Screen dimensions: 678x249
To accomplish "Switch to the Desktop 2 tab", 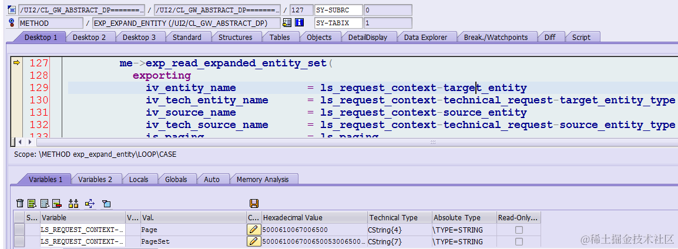I will 89,37.
